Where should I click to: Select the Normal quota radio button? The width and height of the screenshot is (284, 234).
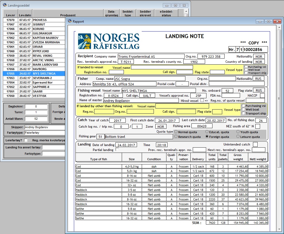pos(176,132)
